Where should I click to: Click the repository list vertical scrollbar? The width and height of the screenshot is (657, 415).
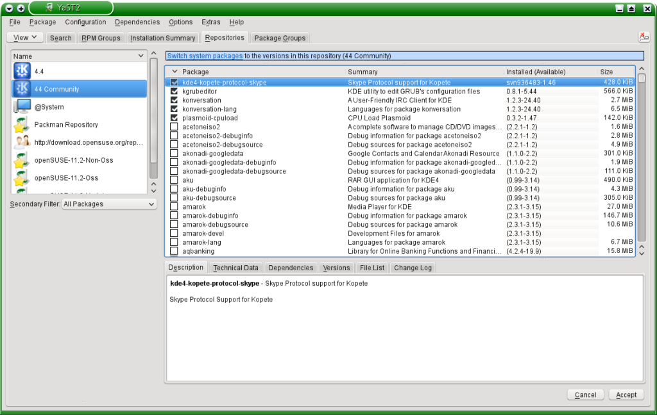point(154,119)
